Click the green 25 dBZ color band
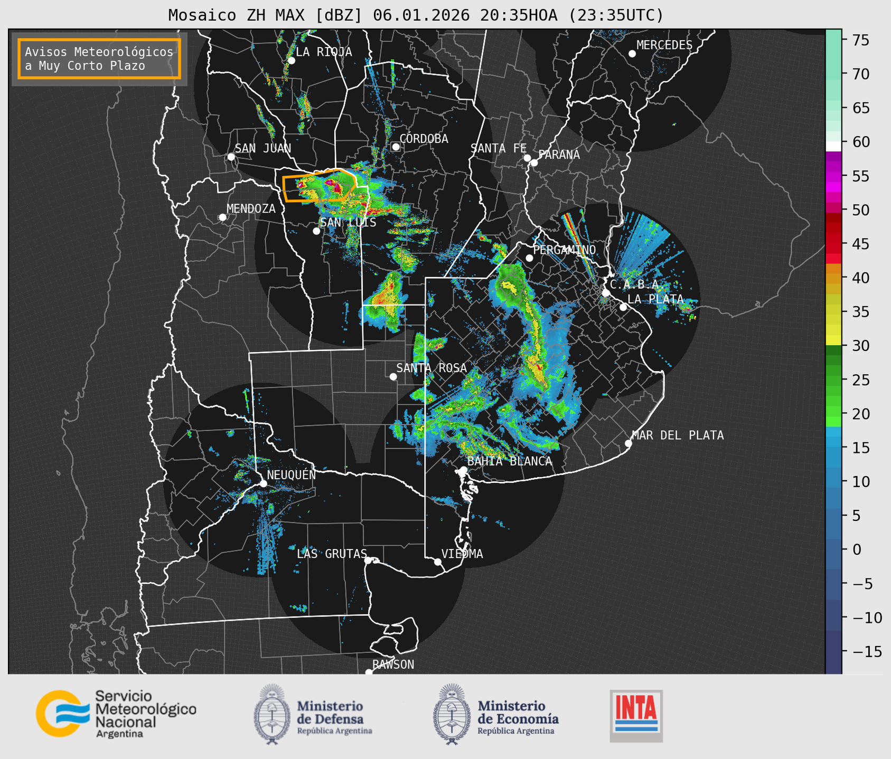 click(833, 380)
